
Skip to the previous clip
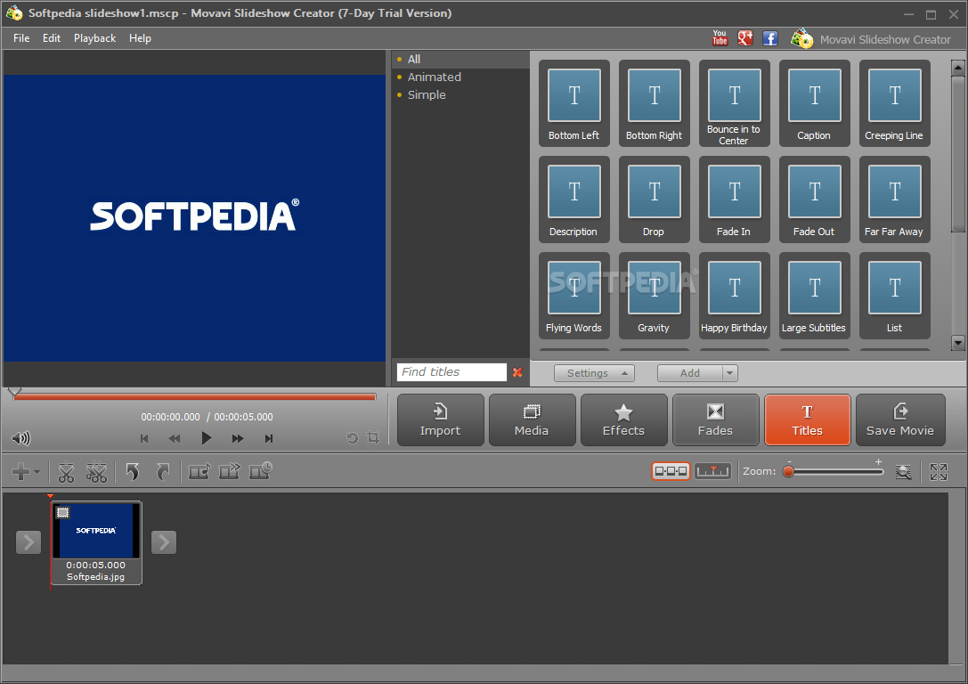coord(144,438)
